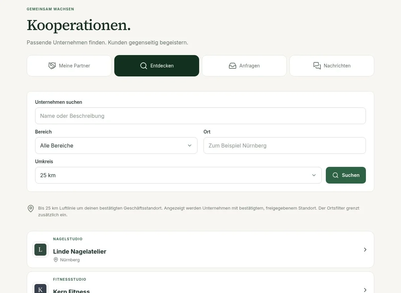Click the Nürnberg location text

(70, 260)
